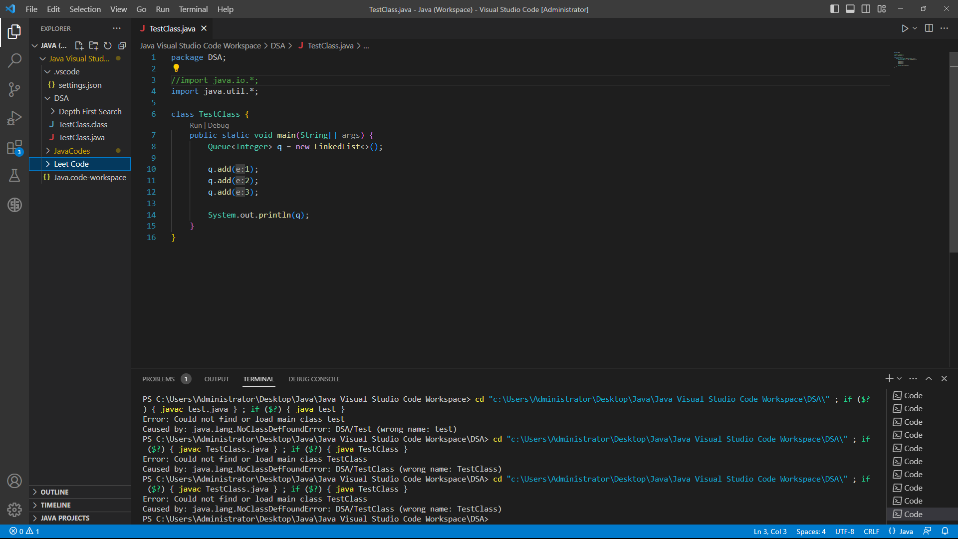Expand the Leet Code folder
The height and width of the screenshot is (539, 958).
pyautogui.click(x=71, y=164)
